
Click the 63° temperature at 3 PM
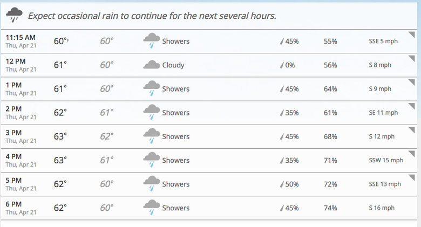[60, 136]
